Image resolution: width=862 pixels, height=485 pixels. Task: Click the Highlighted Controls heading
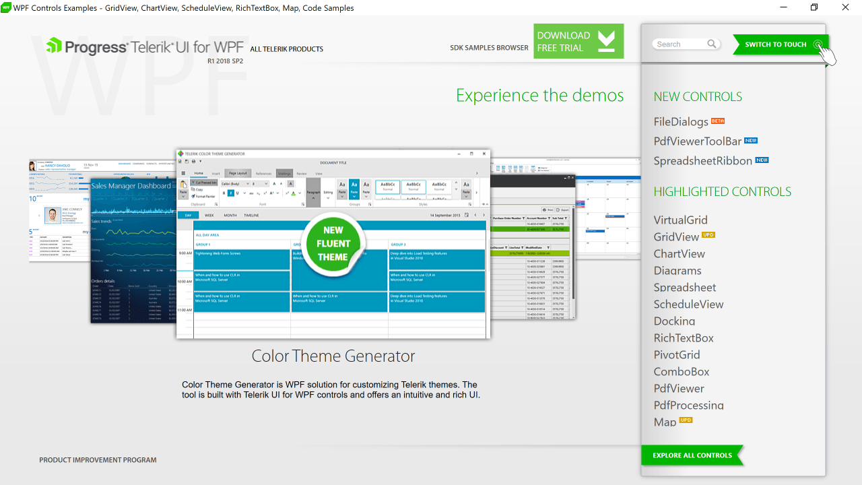(723, 191)
